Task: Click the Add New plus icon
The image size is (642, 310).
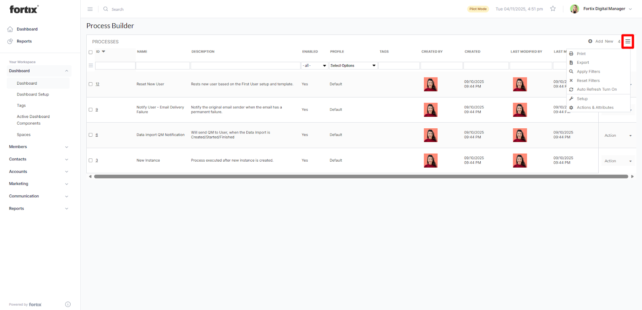Action: [590, 41]
